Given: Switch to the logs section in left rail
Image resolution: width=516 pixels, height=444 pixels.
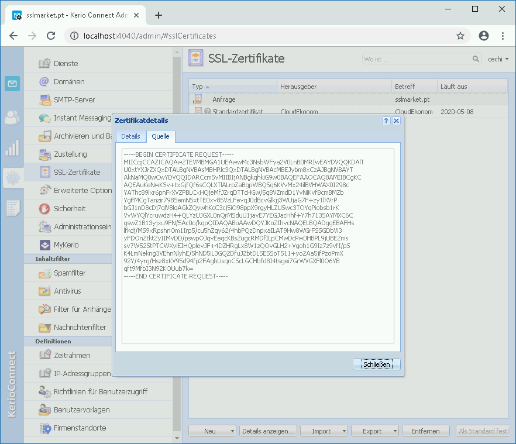Looking at the screenshot, I should pos(12,208).
